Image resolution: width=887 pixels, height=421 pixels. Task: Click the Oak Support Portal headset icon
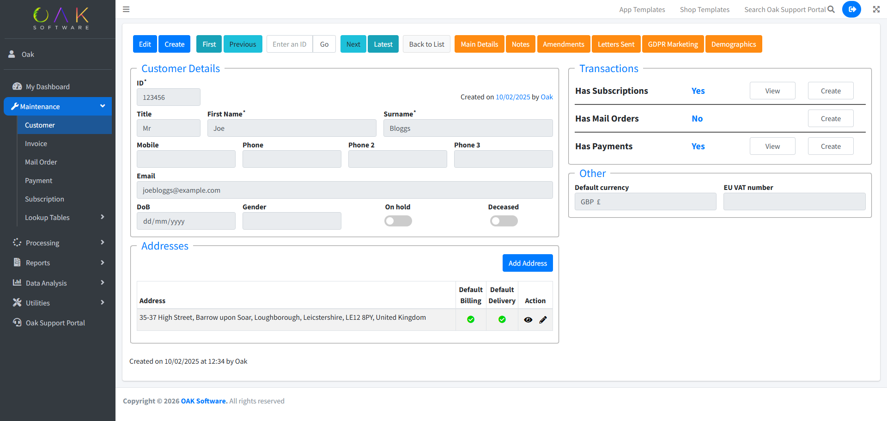click(x=17, y=323)
